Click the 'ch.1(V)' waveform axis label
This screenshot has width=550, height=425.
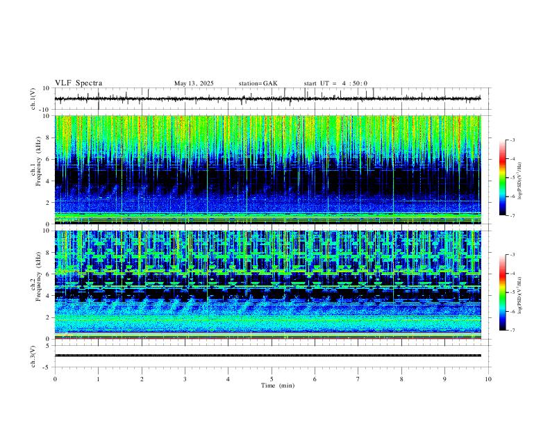point(33,99)
